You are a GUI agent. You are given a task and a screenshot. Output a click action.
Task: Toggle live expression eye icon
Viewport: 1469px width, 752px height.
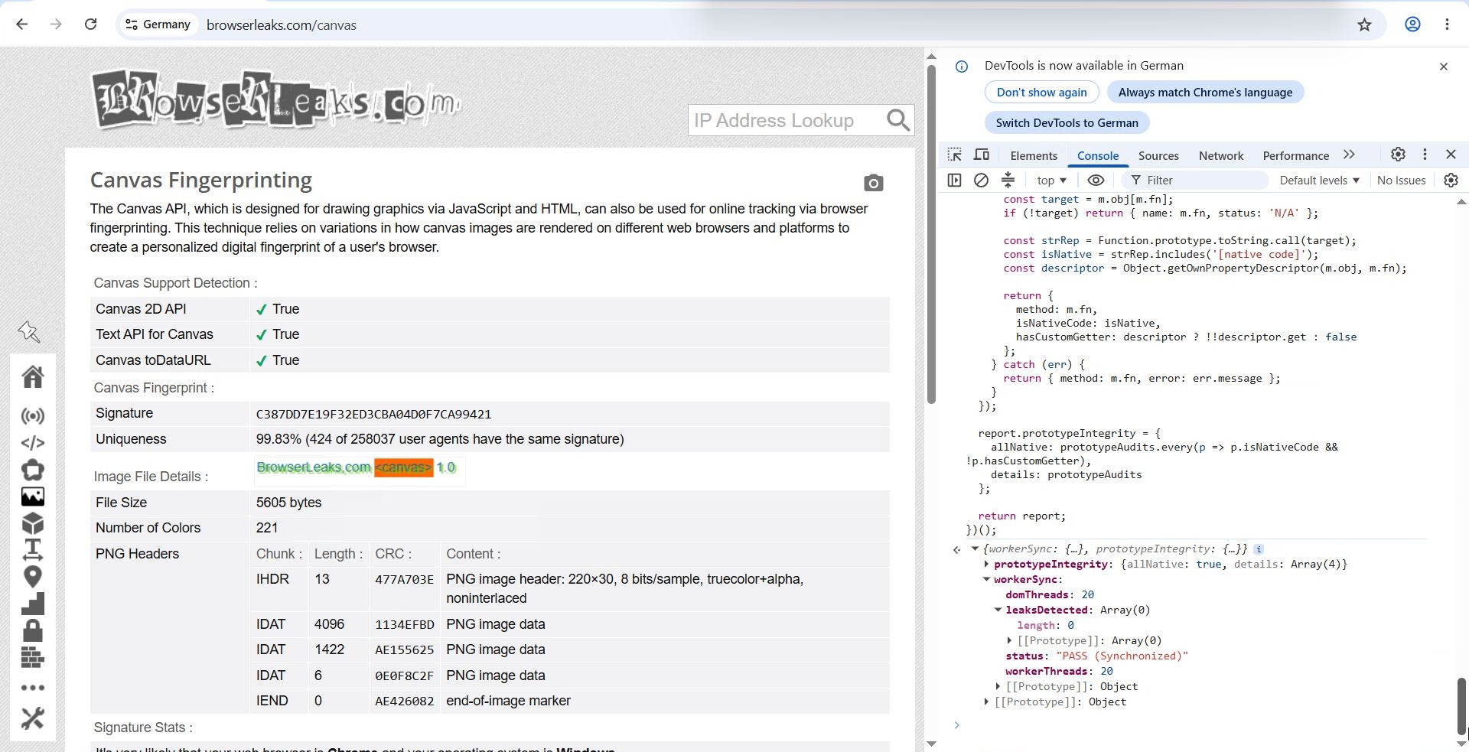(x=1096, y=180)
